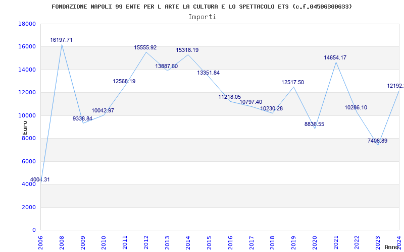Click the 11218.05 data label
This screenshot has width=404, height=252.
pos(230,97)
